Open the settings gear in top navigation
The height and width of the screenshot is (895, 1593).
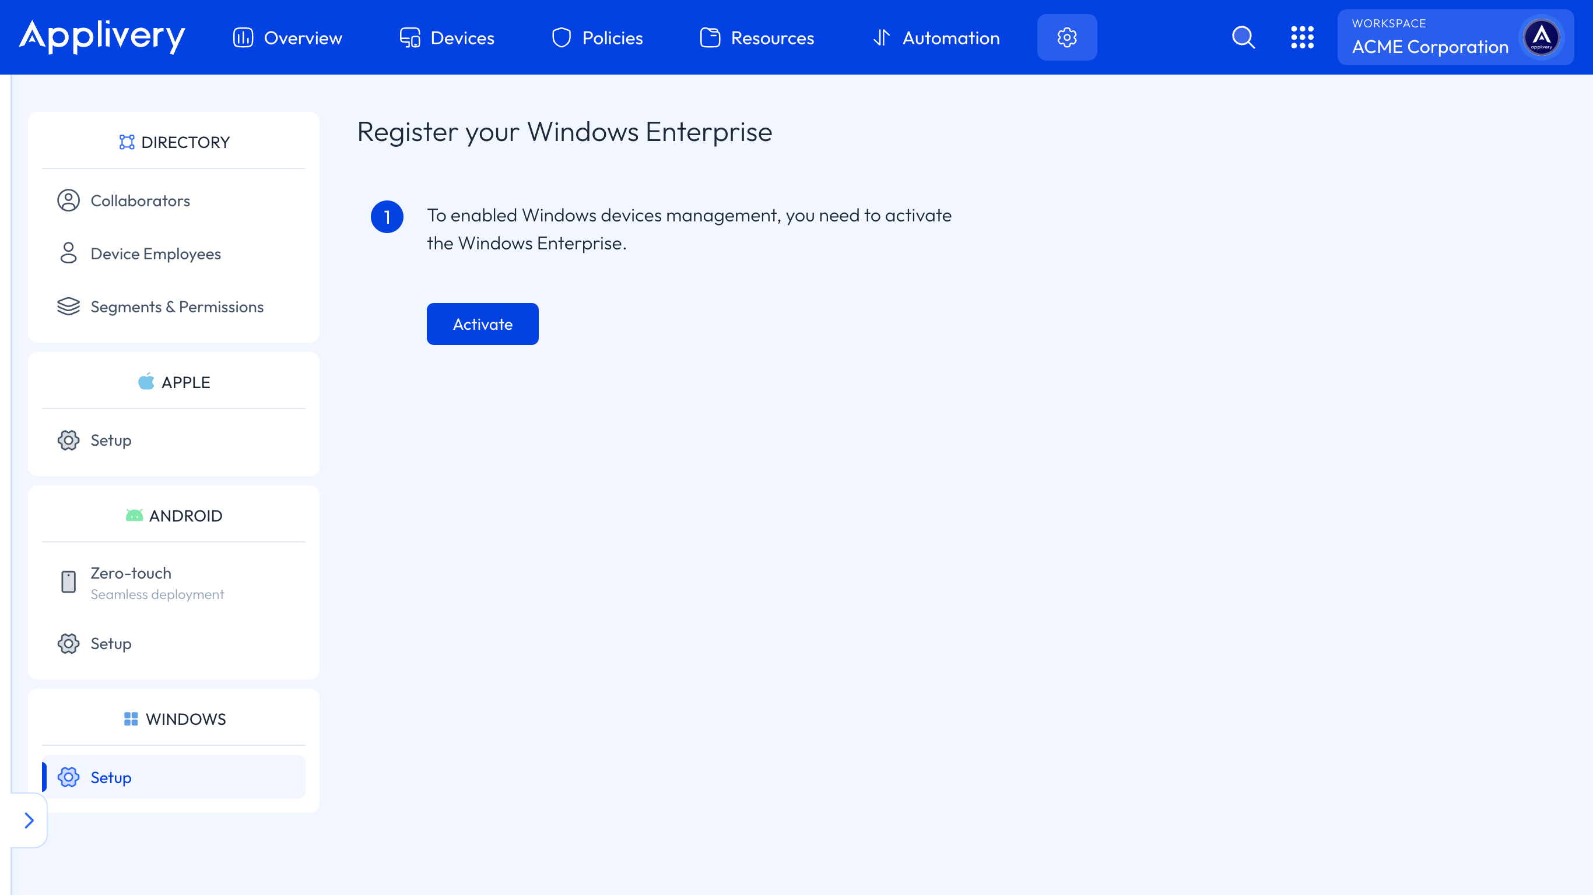tap(1066, 37)
